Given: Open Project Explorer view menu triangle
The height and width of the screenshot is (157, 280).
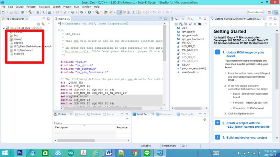Looking at the screenshot, I should [x=49, y=24].
